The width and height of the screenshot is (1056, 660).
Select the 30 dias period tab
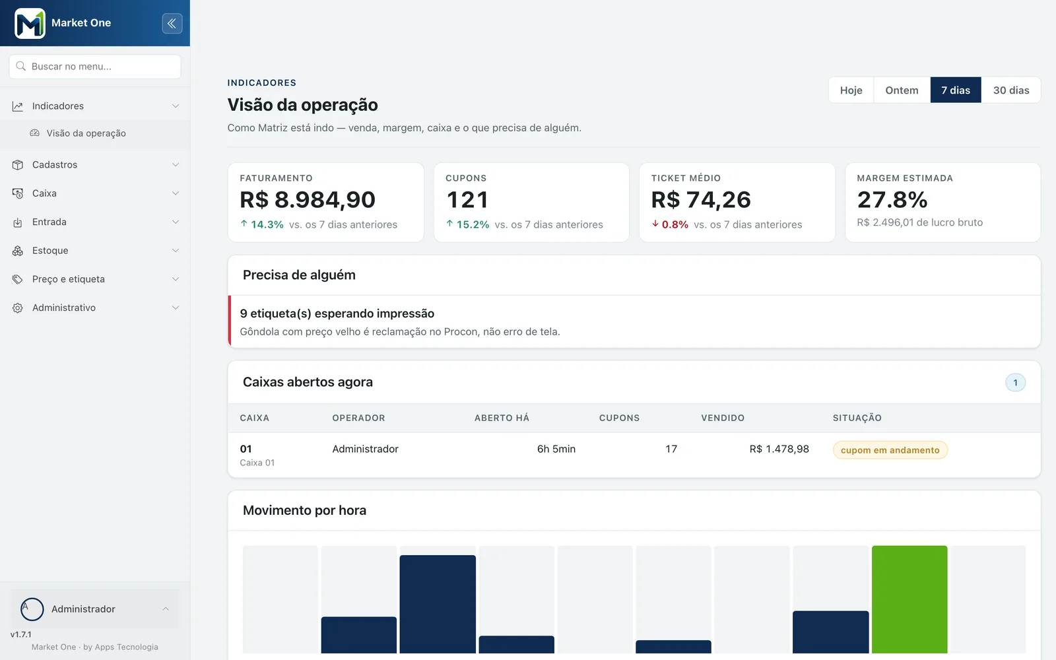tap(1011, 90)
